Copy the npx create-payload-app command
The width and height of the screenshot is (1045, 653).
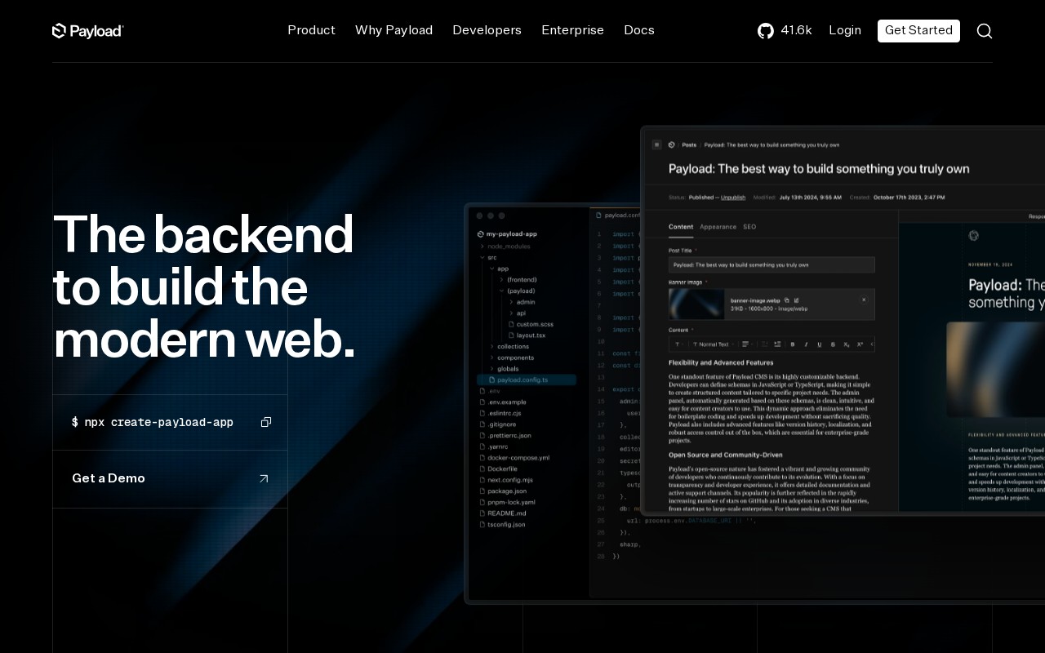click(266, 422)
